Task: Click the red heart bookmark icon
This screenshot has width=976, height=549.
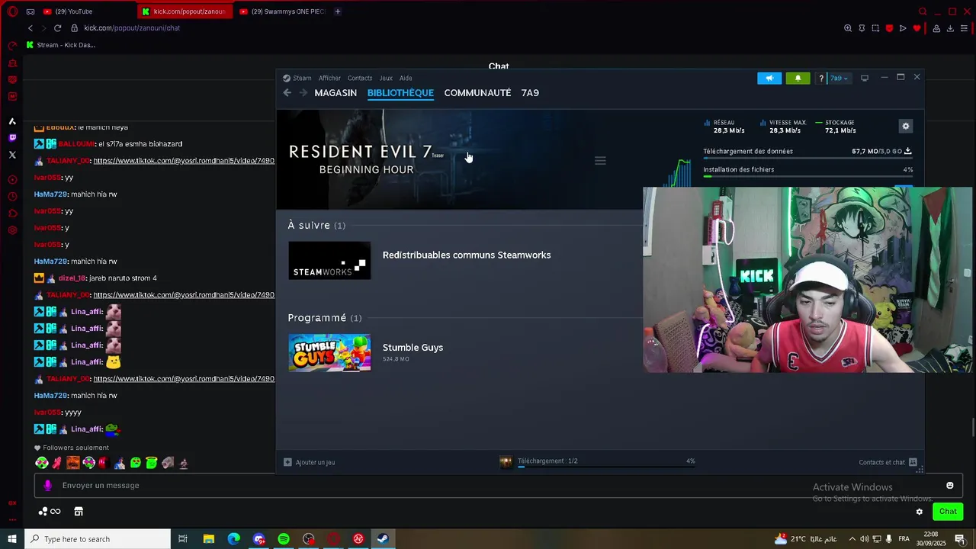Action: point(917,28)
